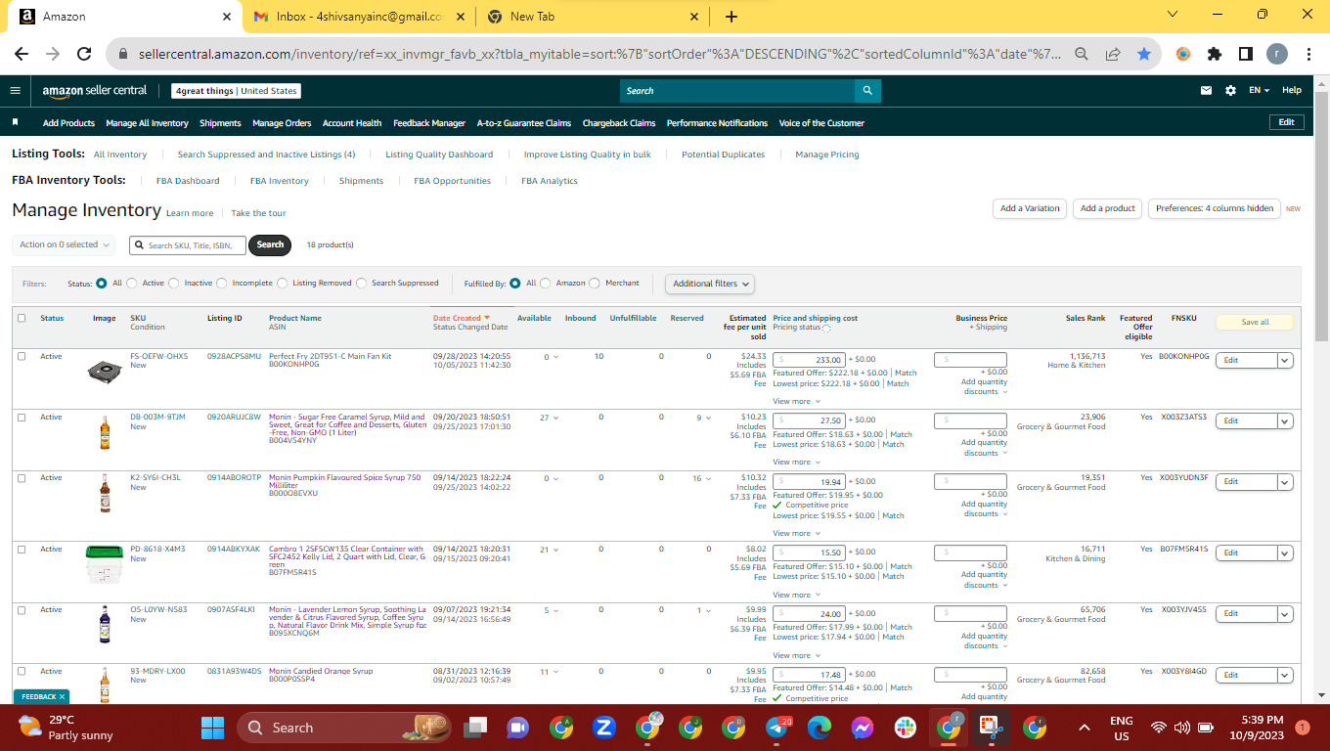Switch to the FBA Inventory tab

pos(280,181)
